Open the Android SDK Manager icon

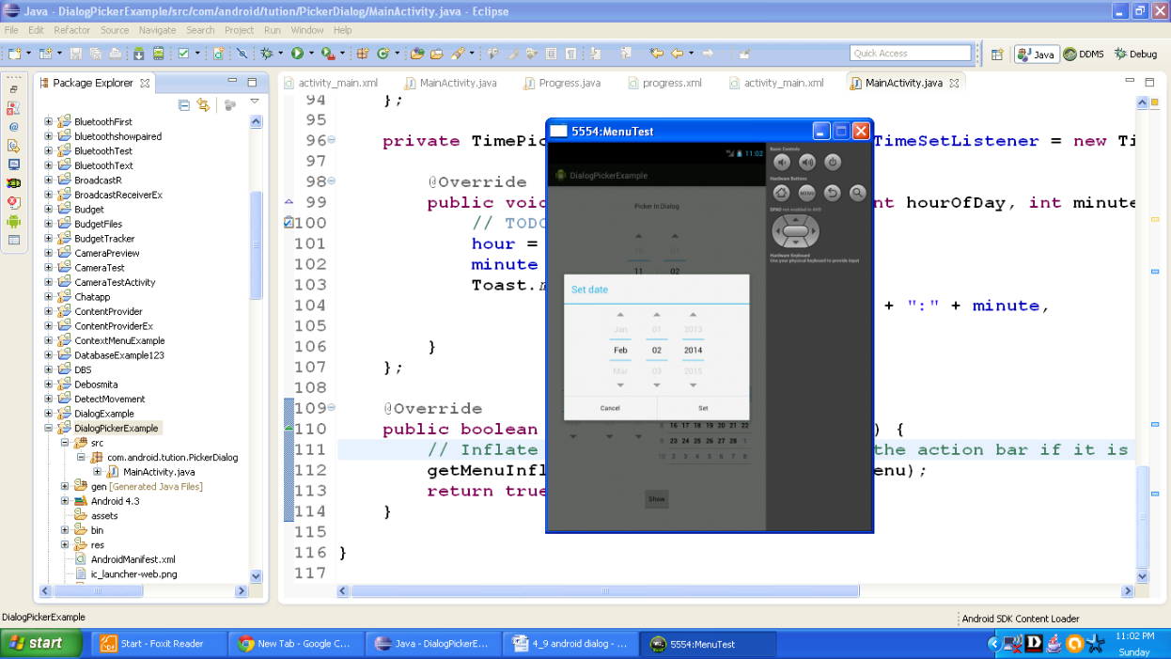[138, 54]
